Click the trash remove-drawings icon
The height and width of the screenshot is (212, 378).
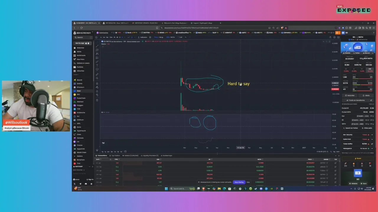[97, 100]
